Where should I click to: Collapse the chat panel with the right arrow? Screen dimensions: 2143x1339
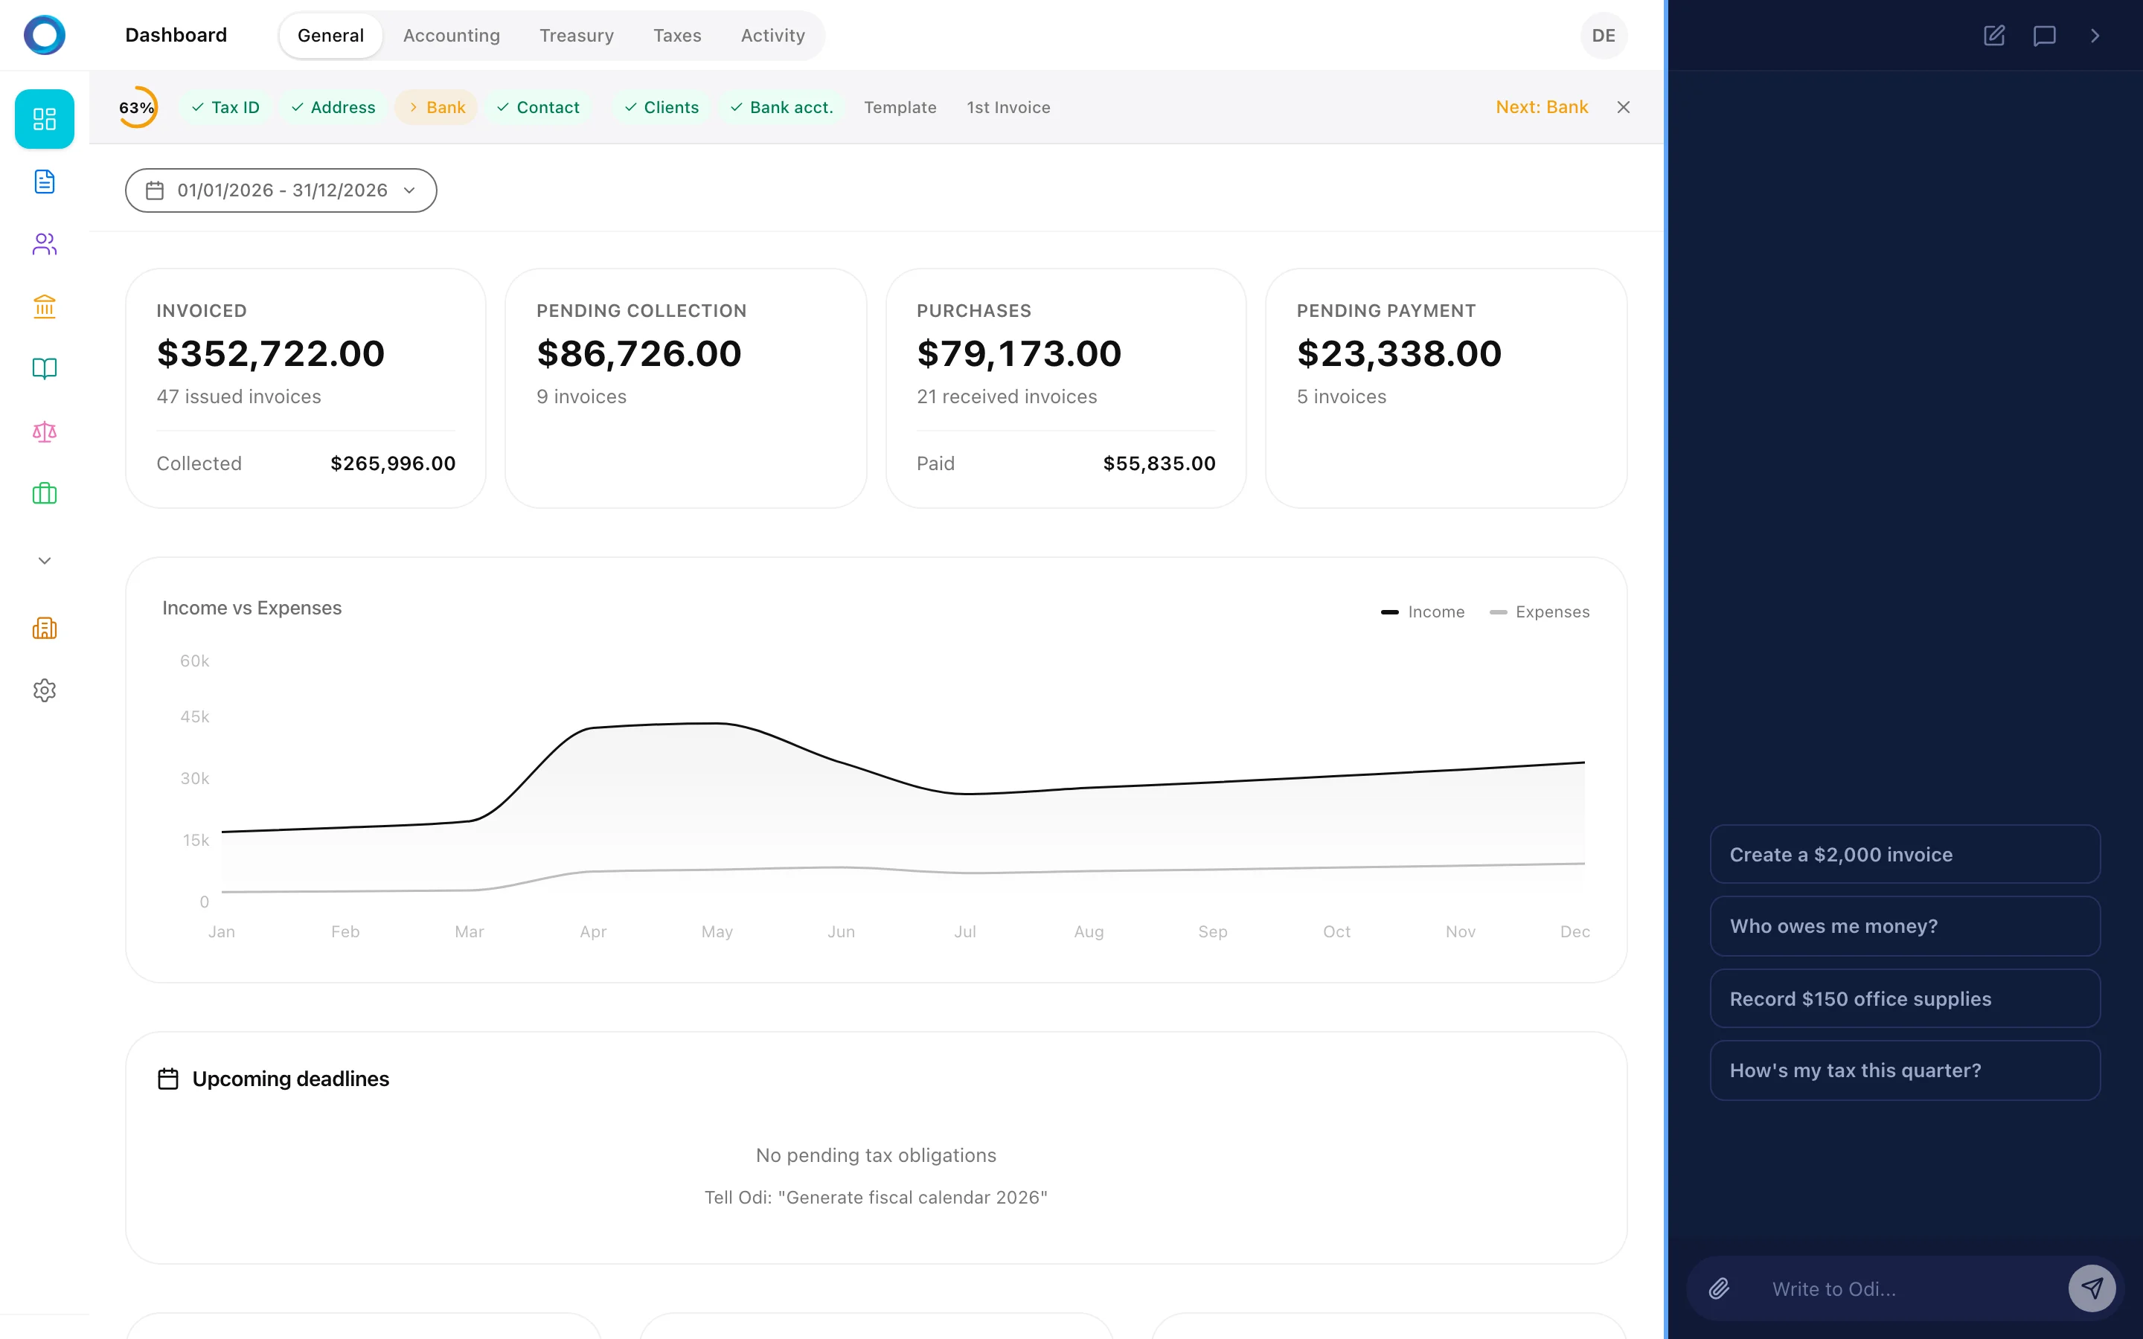pos(2095,36)
